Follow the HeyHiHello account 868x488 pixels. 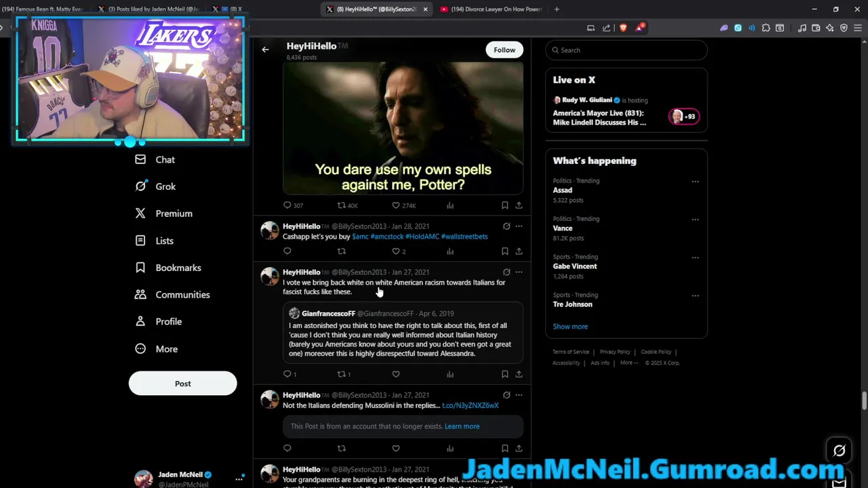click(x=505, y=49)
